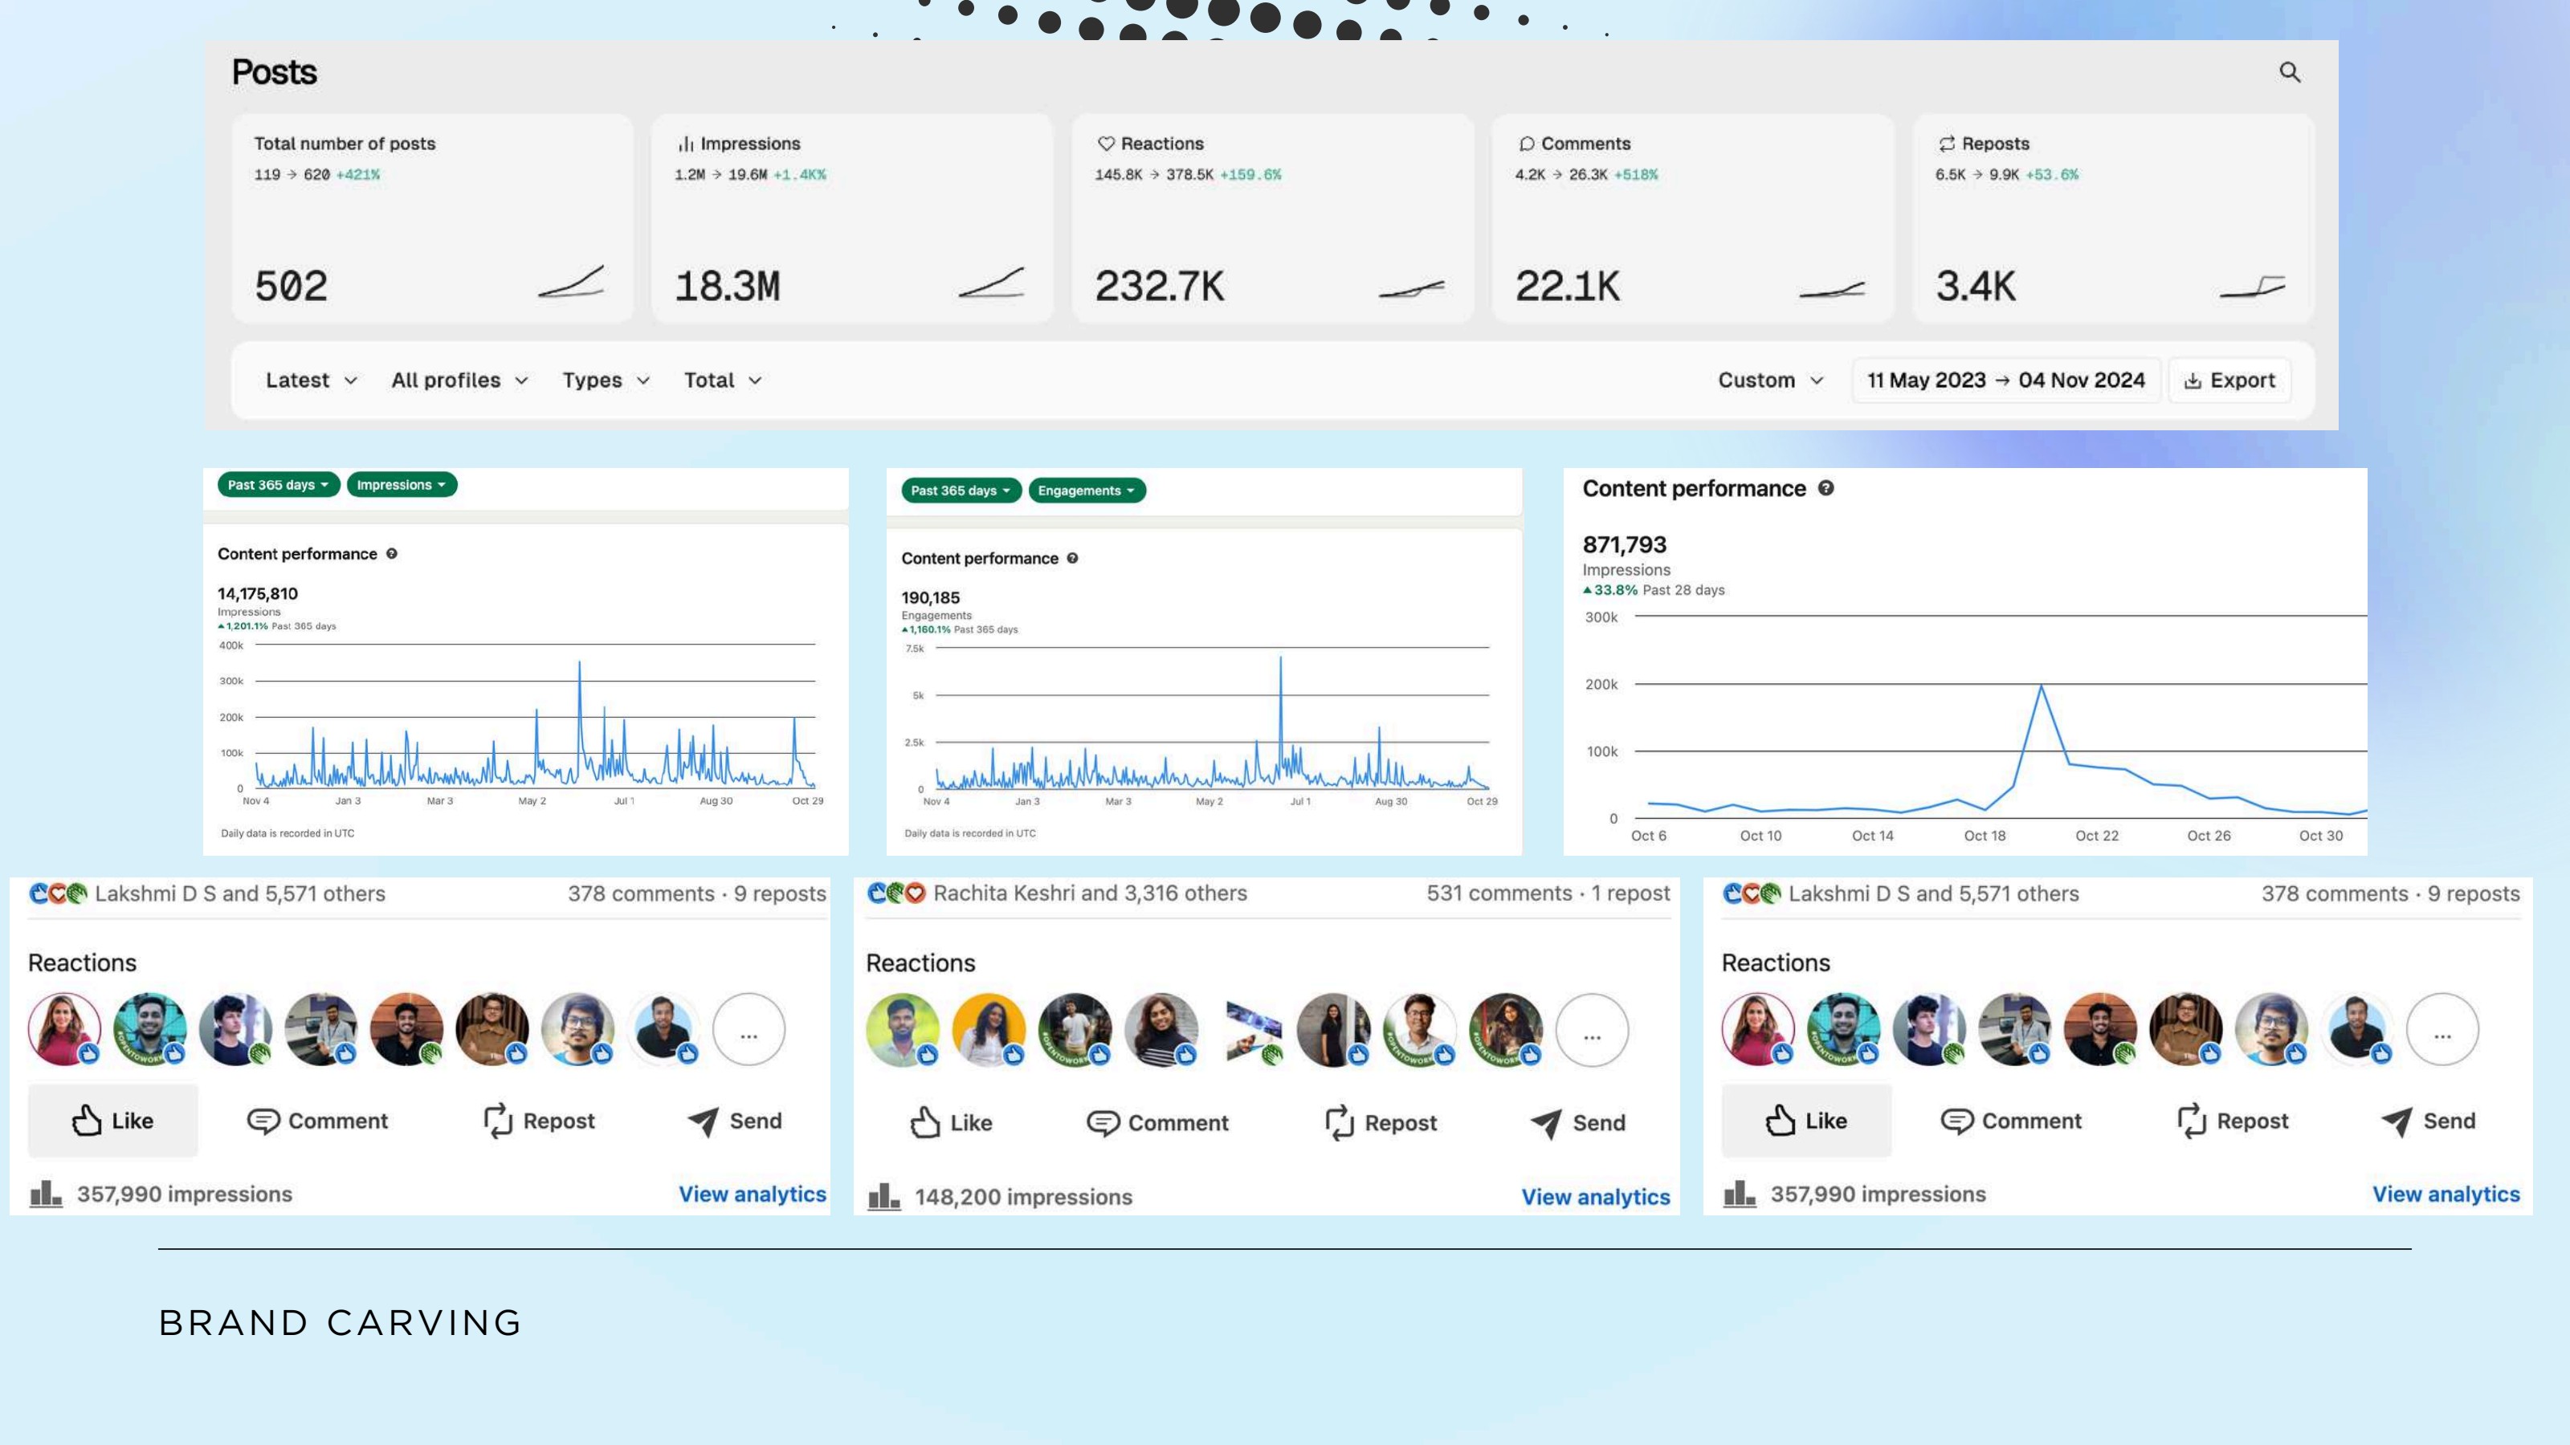Open the green Impressions metric dropdown pill
This screenshot has width=2570, height=1445.
click(x=402, y=485)
